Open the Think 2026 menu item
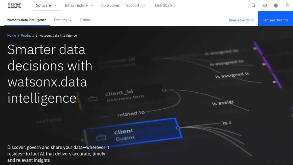The image size is (293, 165). tap(162, 5)
